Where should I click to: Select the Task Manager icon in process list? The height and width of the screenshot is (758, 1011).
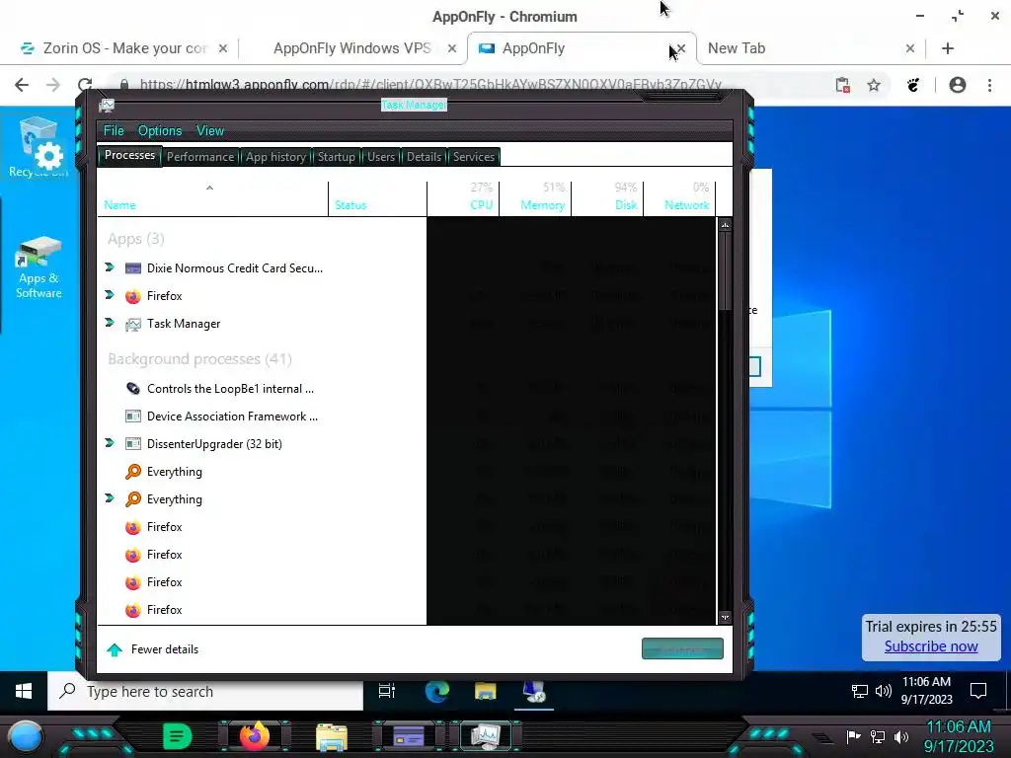click(133, 324)
